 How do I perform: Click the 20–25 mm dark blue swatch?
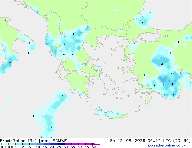54,144
